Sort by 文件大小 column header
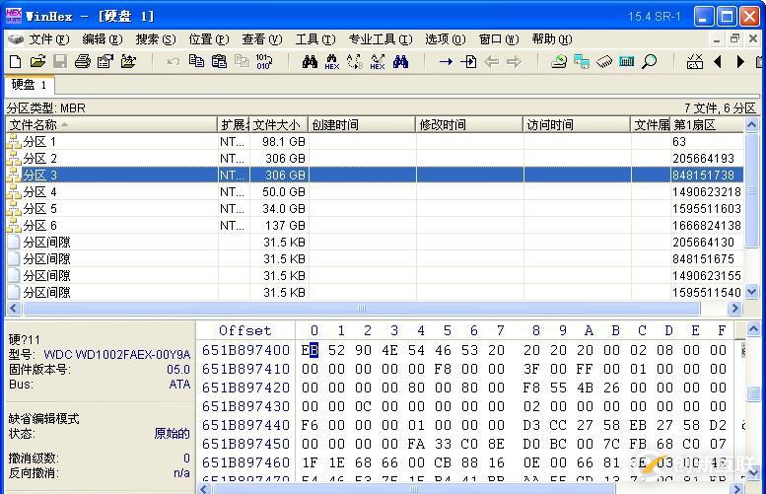 coord(279,124)
